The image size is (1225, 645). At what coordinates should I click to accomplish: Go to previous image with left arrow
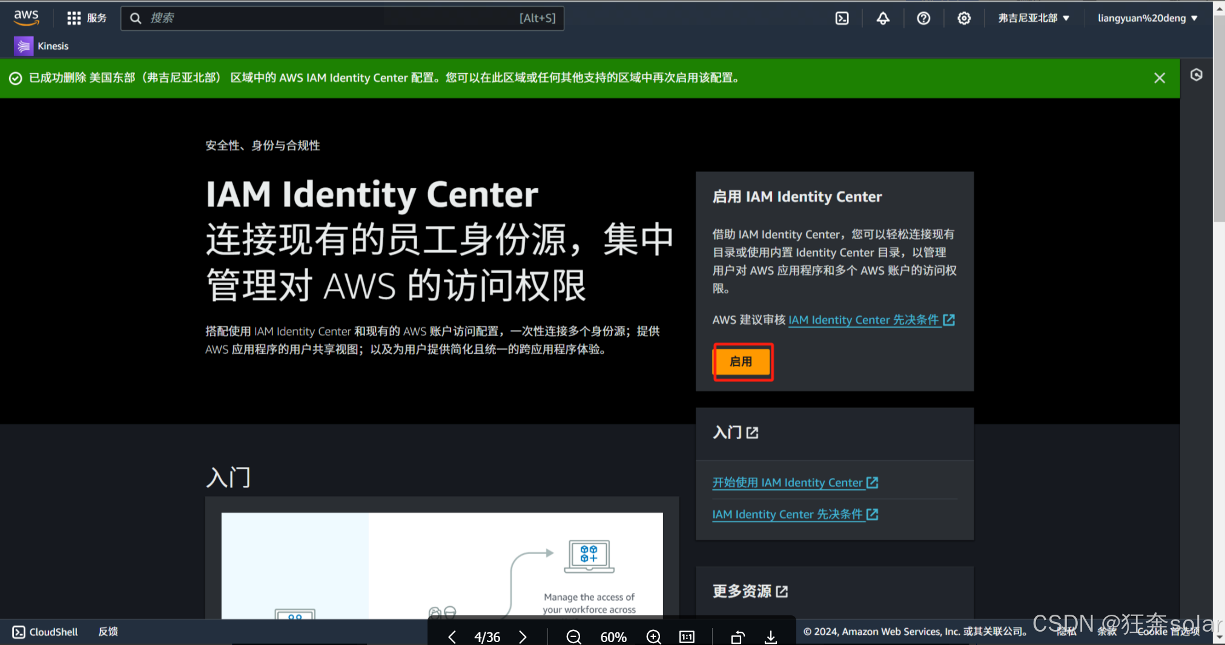tap(452, 637)
